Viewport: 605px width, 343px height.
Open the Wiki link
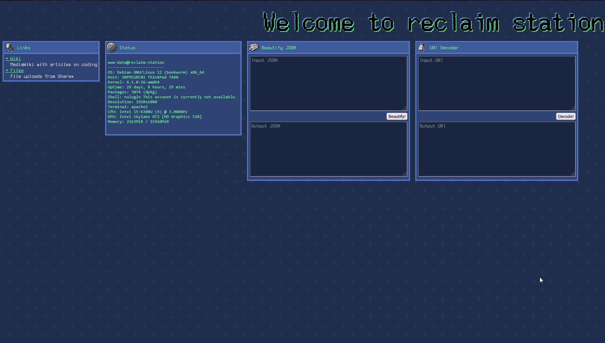tap(13, 58)
